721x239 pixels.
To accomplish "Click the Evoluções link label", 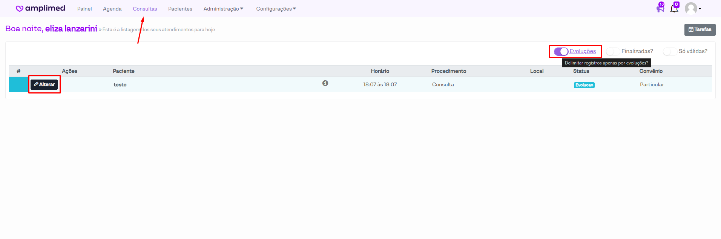I will (583, 51).
